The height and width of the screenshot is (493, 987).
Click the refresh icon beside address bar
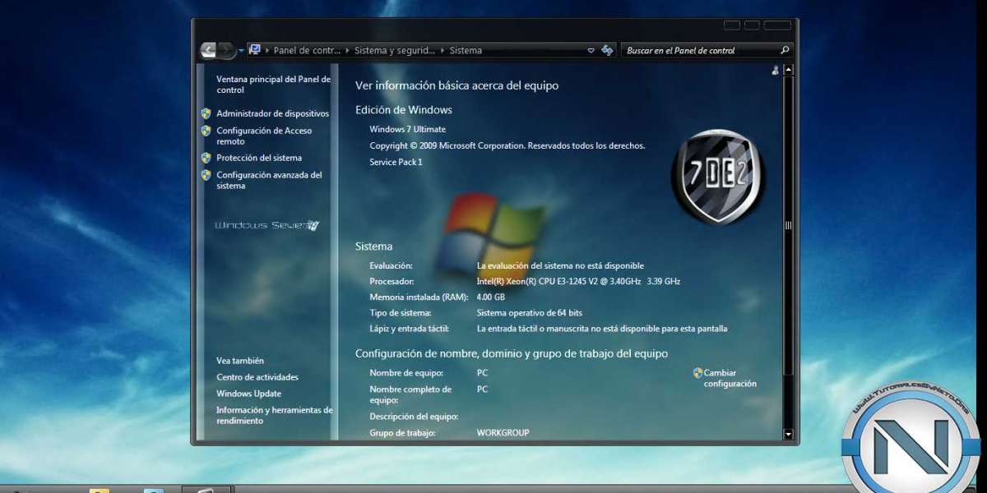(607, 50)
